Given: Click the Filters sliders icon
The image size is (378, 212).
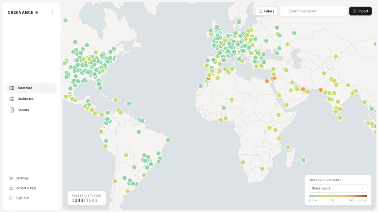Looking at the screenshot, I should click(261, 11).
